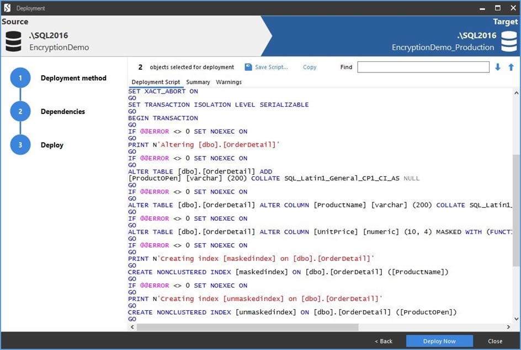Jump to next find result down arrow

coord(497,67)
